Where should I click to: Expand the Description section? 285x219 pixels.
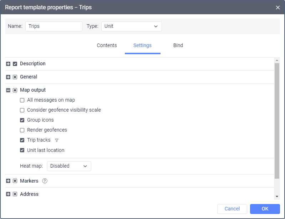8,64
